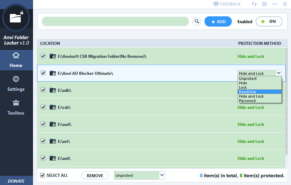
Task: Choose Hide in the protection method list
Action: click(x=259, y=83)
